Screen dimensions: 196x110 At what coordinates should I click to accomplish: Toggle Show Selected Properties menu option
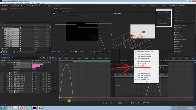[144, 54]
